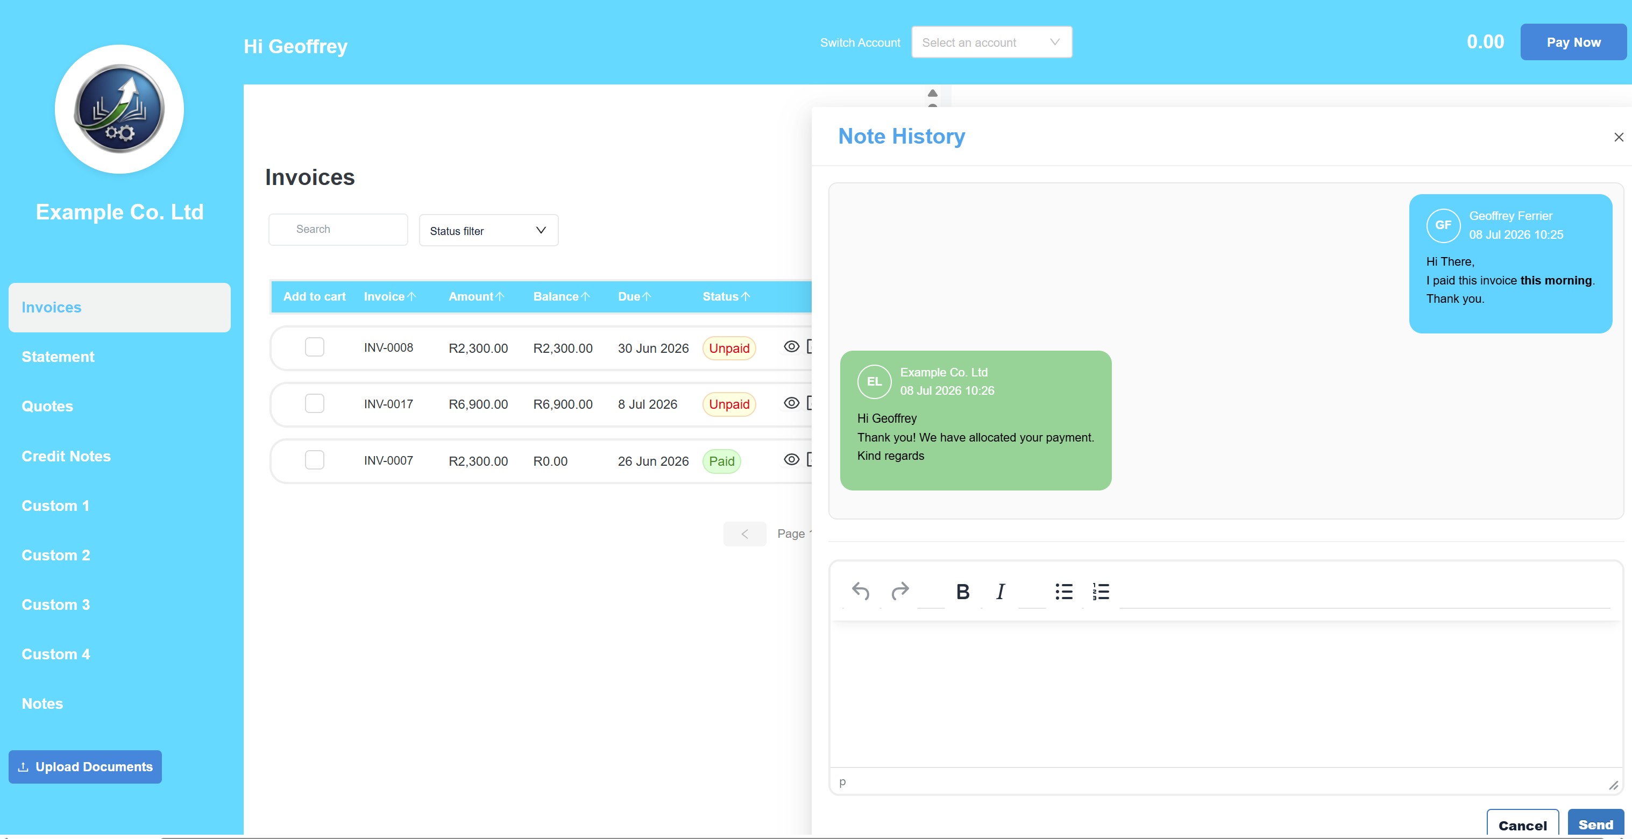Select Custom 4 in the sidebar
The height and width of the screenshot is (839, 1632).
[56, 653]
